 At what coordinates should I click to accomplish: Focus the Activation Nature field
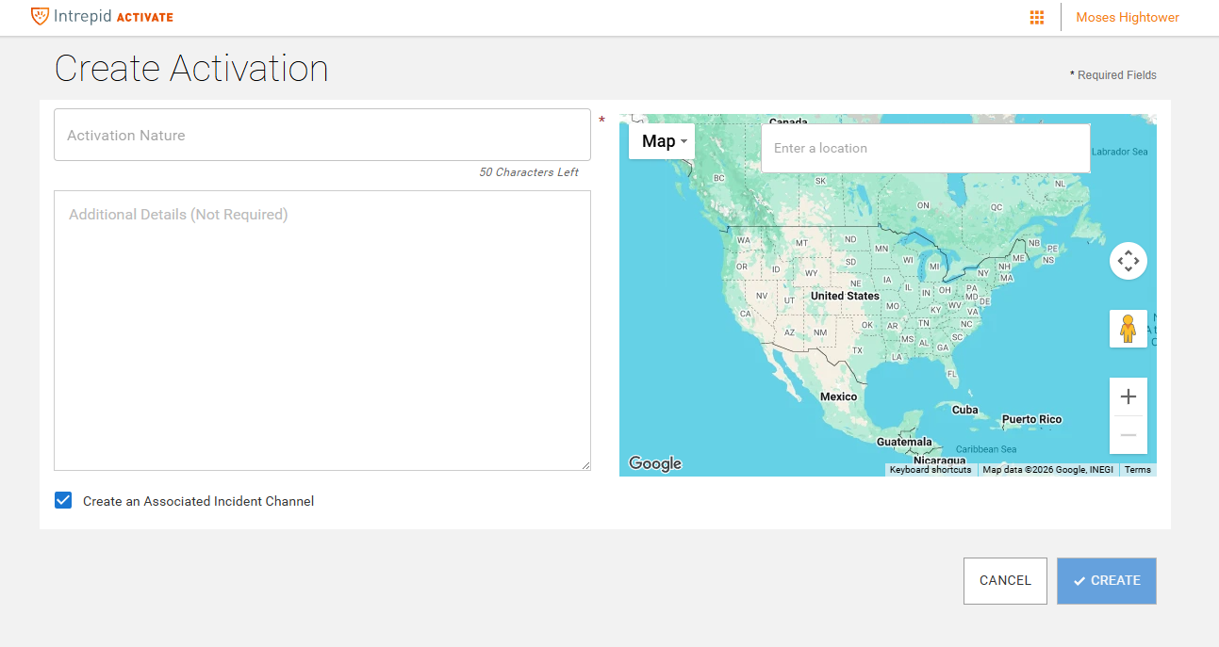pyautogui.click(x=322, y=135)
